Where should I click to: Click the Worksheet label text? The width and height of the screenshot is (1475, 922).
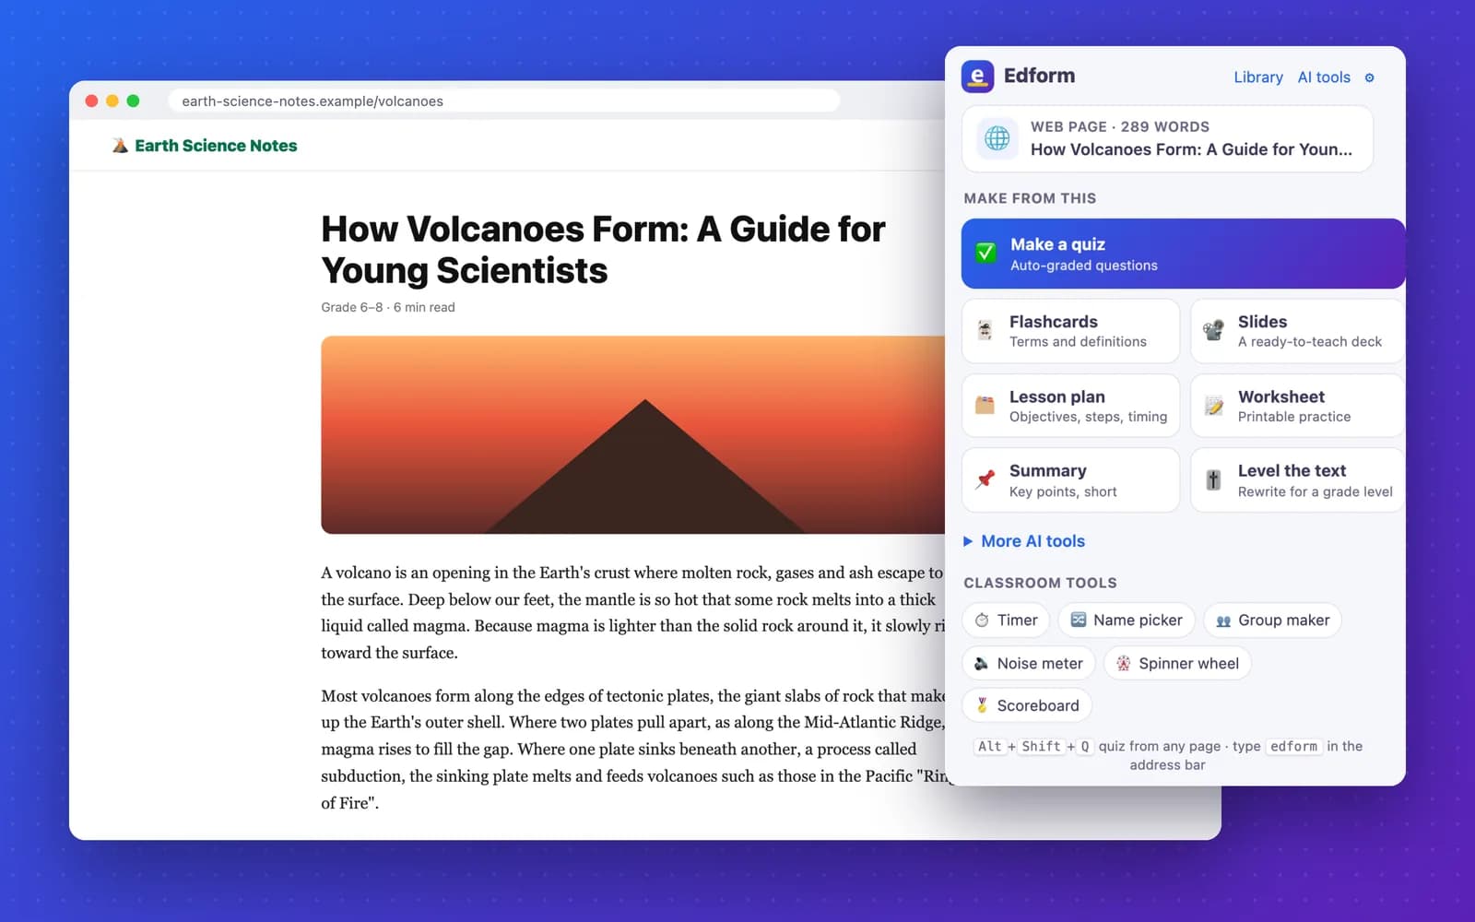pyautogui.click(x=1281, y=396)
